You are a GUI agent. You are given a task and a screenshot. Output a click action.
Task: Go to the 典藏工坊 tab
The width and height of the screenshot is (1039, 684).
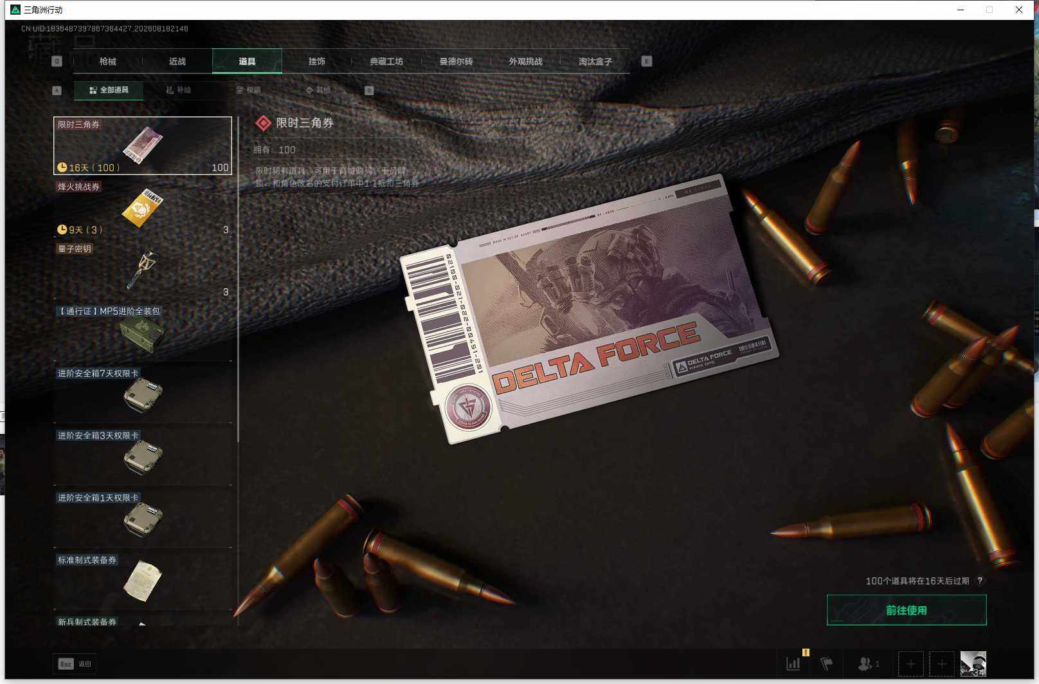(386, 61)
